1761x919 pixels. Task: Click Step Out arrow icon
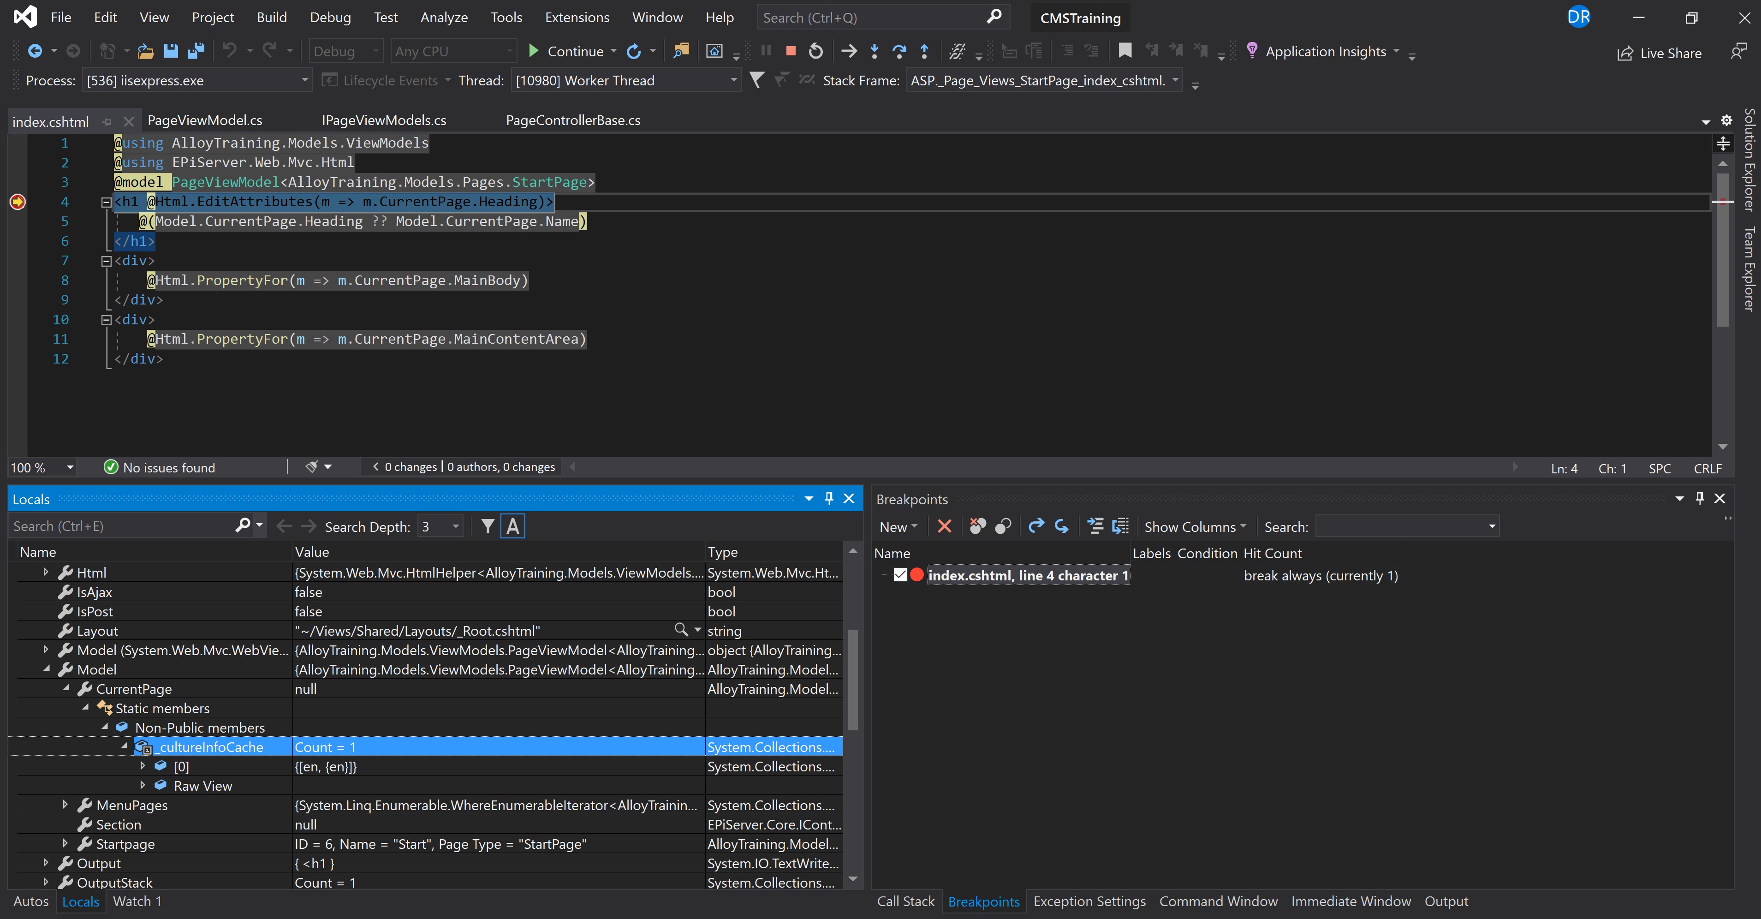[x=924, y=51]
